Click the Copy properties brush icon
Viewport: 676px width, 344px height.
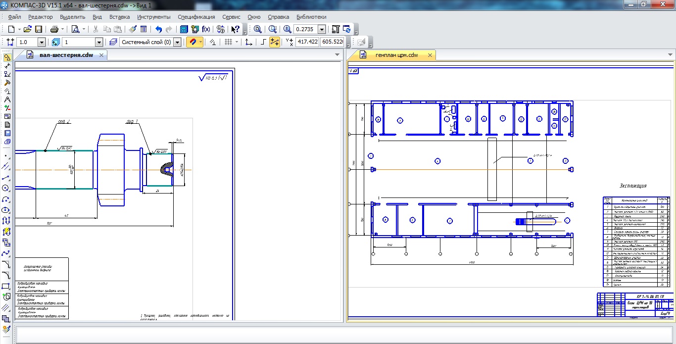[133, 29]
